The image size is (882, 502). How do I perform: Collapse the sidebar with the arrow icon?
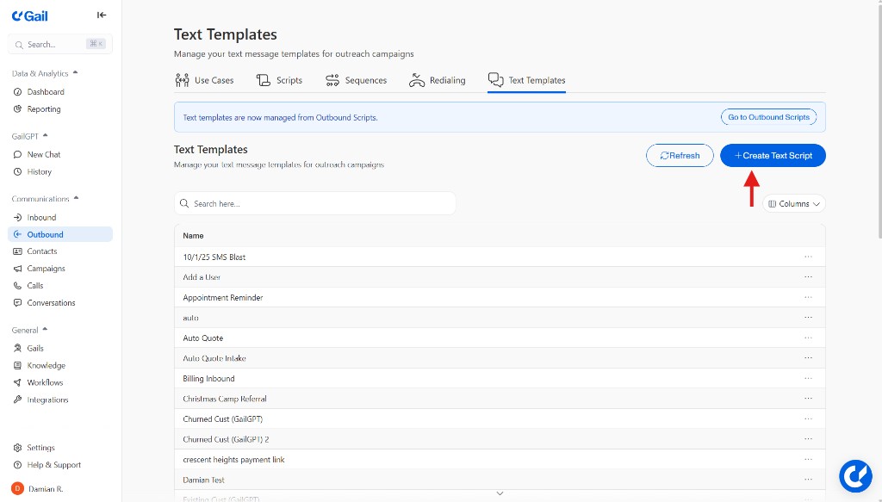(101, 15)
